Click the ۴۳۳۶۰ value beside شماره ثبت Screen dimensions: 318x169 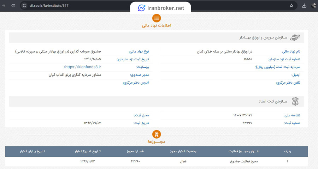[x=247, y=123]
